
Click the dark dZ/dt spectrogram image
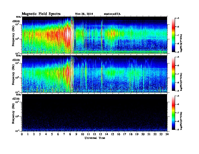(95, 113)
